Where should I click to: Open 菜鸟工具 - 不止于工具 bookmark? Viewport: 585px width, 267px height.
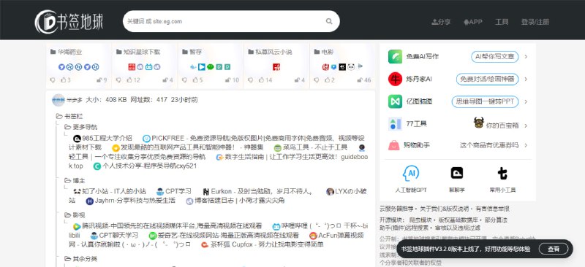[x=310, y=147]
